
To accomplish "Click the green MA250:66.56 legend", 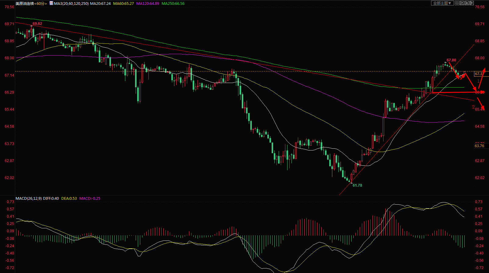I will pos(173,4).
